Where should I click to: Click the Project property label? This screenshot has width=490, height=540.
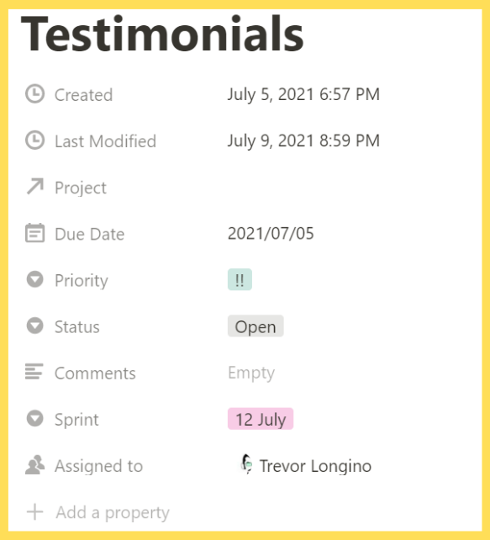[x=81, y=188]
